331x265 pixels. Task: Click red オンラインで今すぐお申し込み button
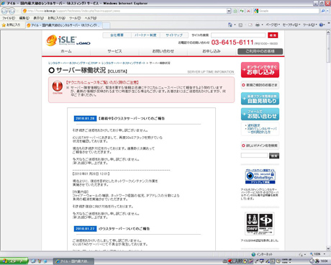(x=260, y=70)
